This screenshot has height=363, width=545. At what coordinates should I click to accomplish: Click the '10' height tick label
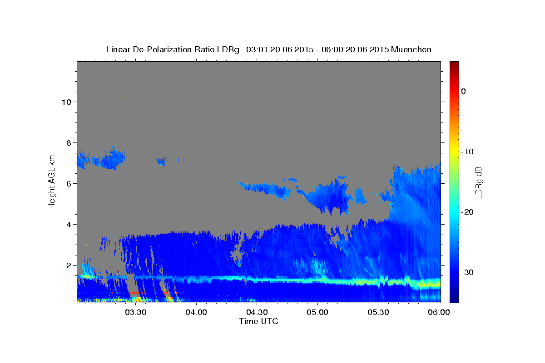(66, 102)
